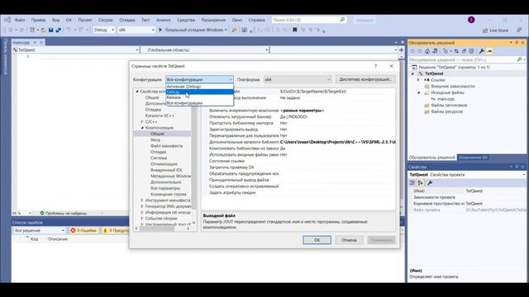Image resolution: width=529 pixels, height=297 pixels.
Task: Open the Средства menu
Action: pyautogui.click(x=186, y=20)
